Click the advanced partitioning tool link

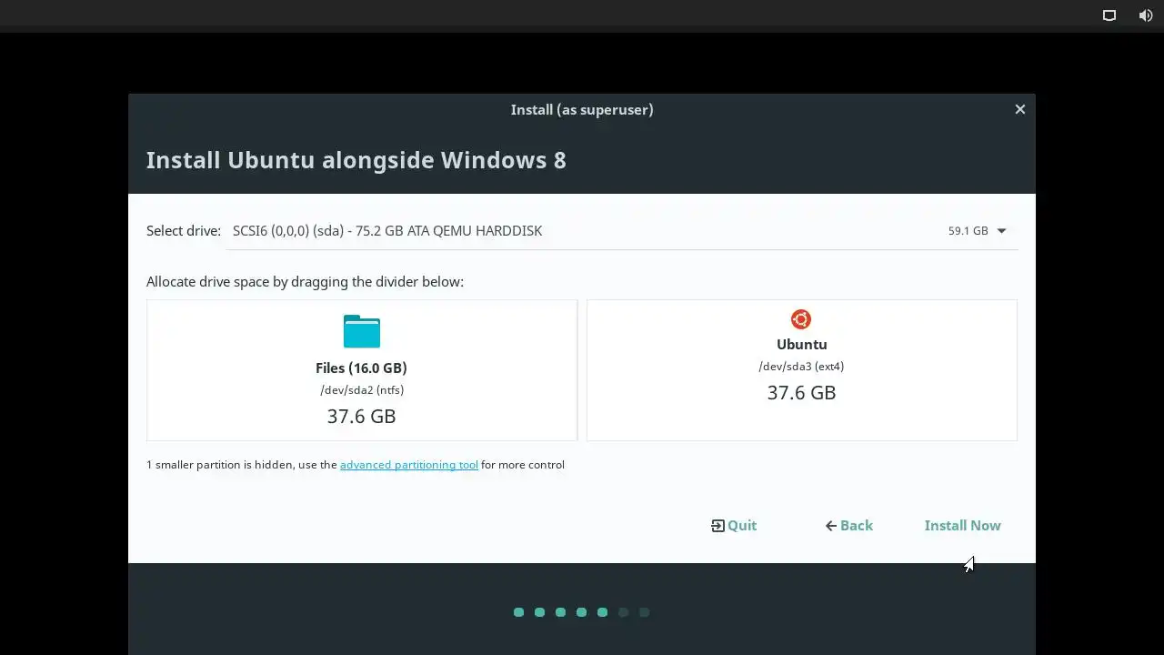[409, 465]
